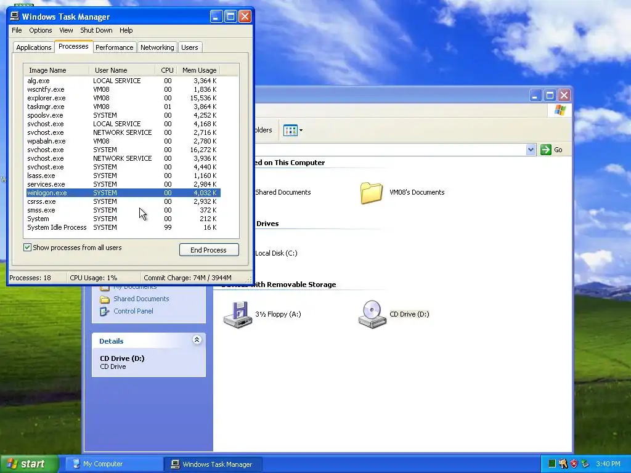Click the green Go arrow icon

pos(546,150)
